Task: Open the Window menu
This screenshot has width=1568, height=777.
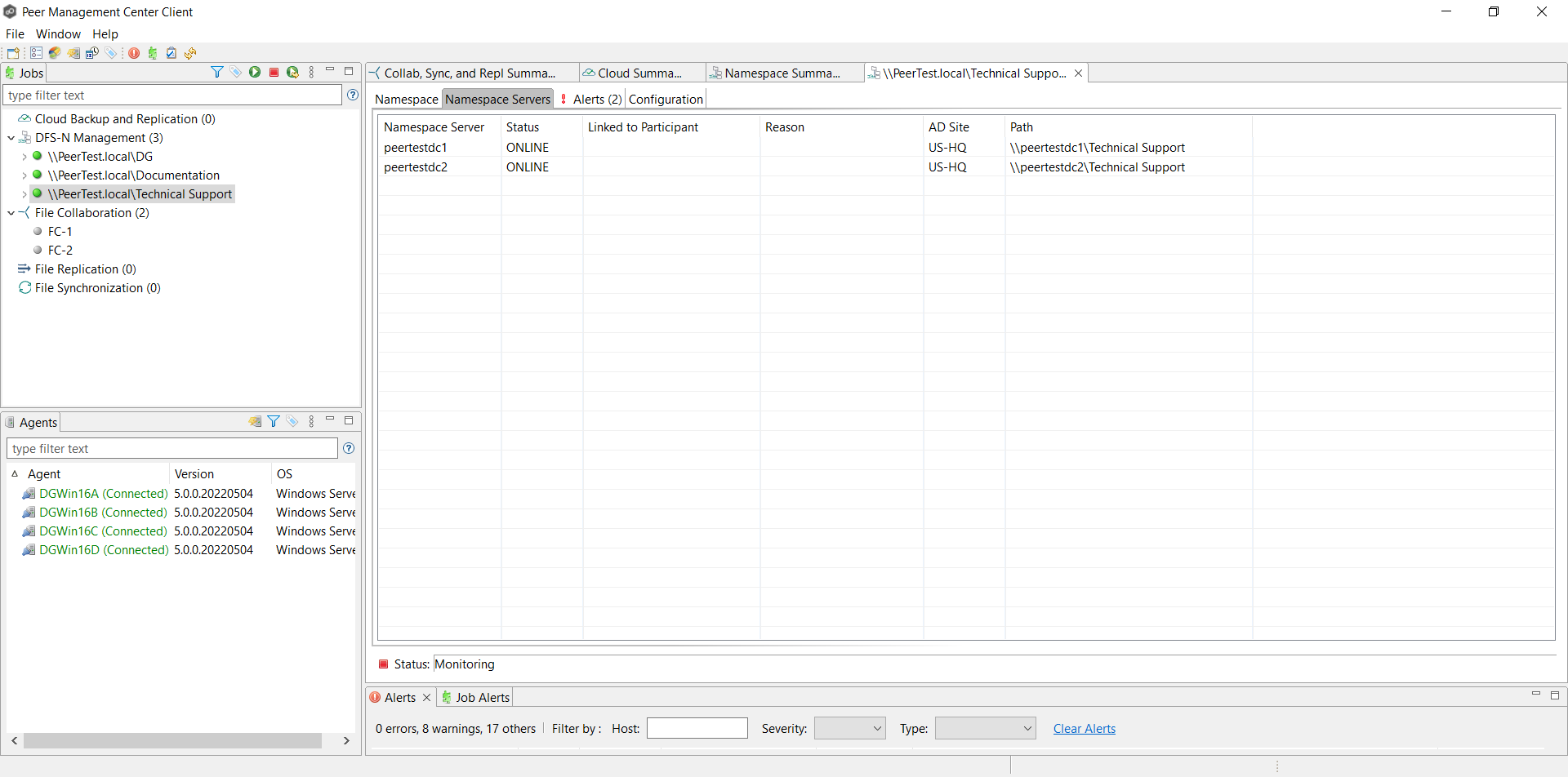Action: tap(58, 33)
